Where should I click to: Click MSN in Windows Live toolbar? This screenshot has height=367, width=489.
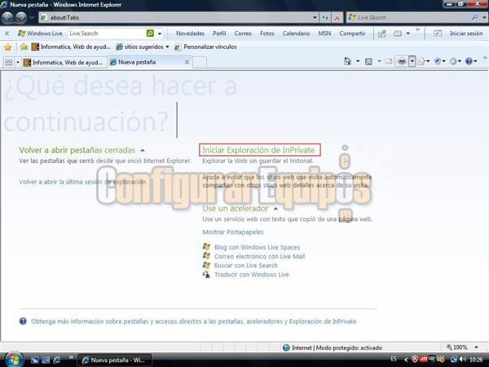pos(324,33)
